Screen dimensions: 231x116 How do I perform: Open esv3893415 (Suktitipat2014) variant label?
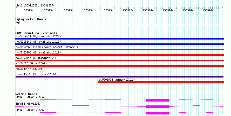pyautogui.click(x=37, y=58)
